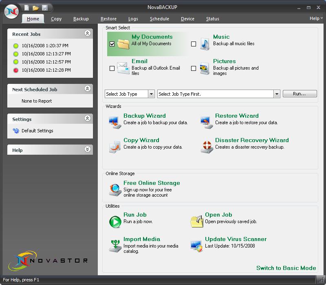Viewport: 326px width, 285px height.
Task: Click the Restore Wizard title link
Action: tap(237, 116)
